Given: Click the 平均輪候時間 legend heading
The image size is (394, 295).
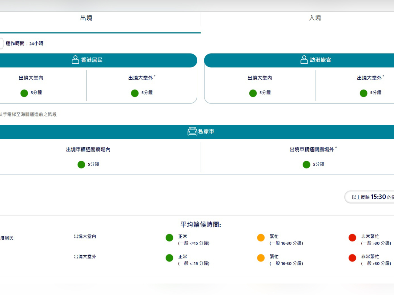Looking at the screenshot, I should coord(201,225).
